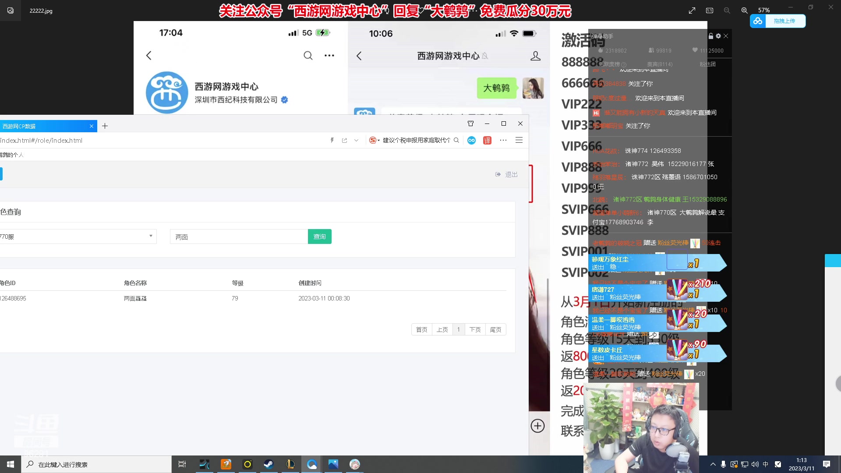The width and height of the screenshot is (841, 473).
Task: Open the share icon next to the address bar
Action: 345,140
